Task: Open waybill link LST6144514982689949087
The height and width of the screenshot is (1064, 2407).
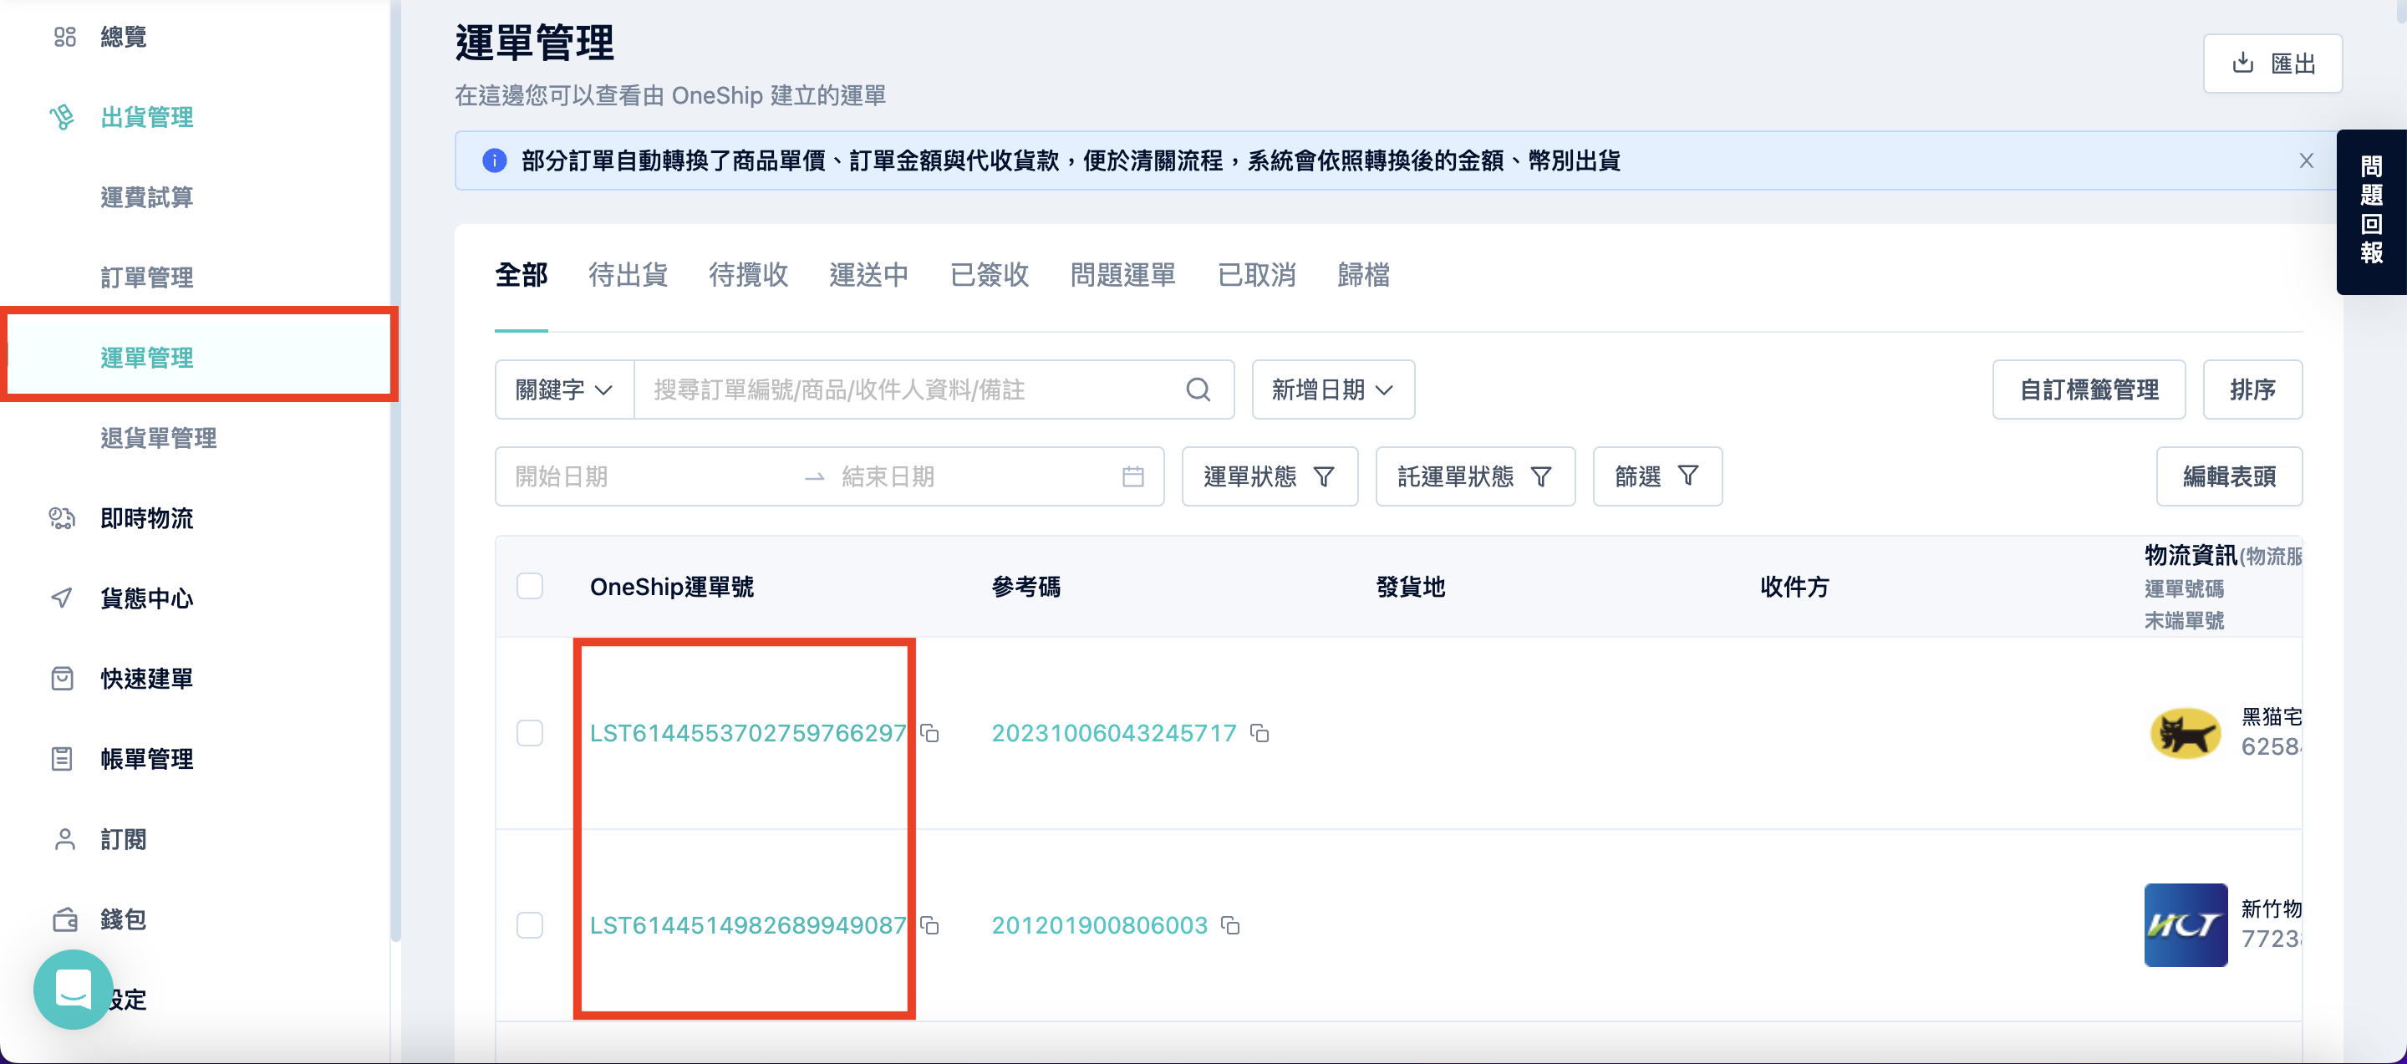Action: (747, 924)
